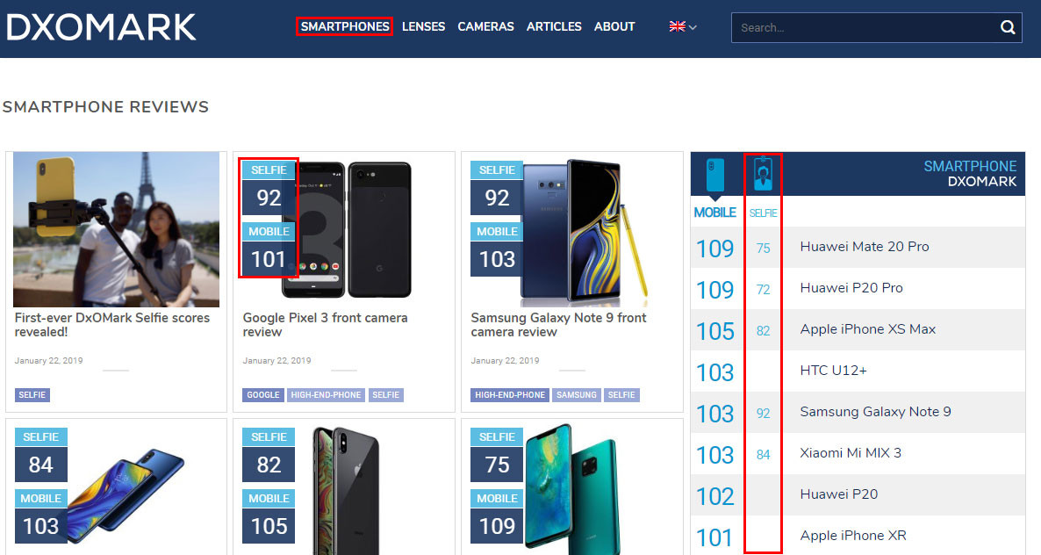This screenshot has width=1041, height=555.
Task: Open the Lenses menu
Action: [423, 26]
